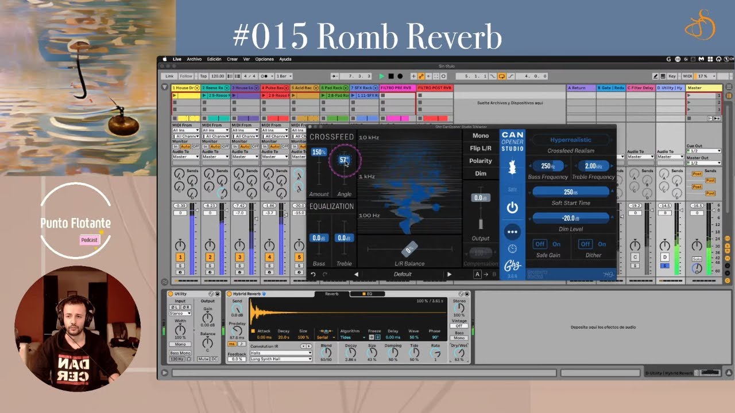Toggle Polarity in CanOpener
This screenshot has width=735, height=413.
tap(481, 161)
